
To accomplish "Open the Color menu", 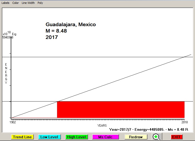I will tap(16, 3).
